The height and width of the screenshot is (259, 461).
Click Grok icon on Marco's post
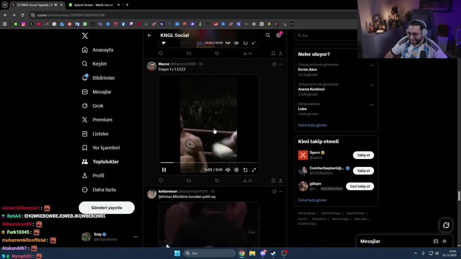[274, 64]
